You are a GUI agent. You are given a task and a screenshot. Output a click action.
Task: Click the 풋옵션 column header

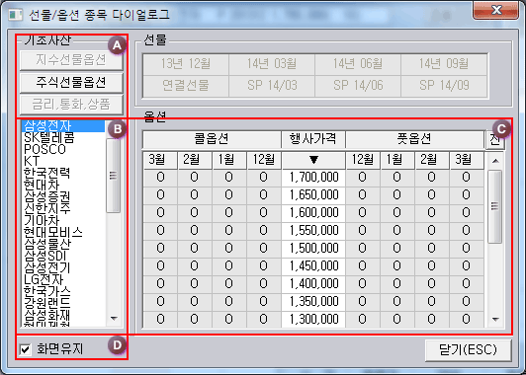414,139
